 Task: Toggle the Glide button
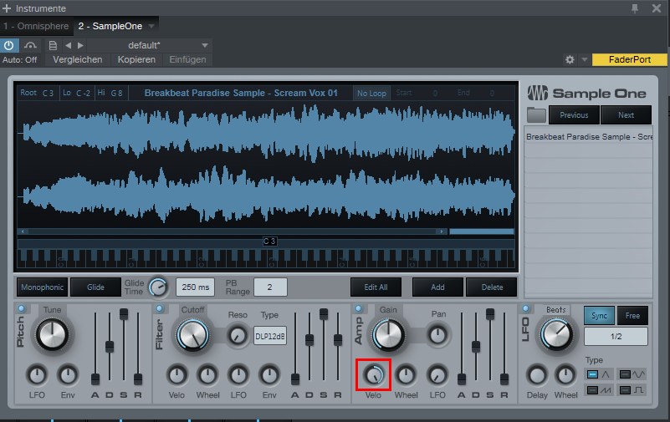coord(95,287)
